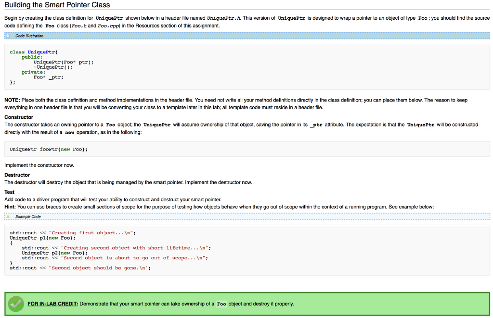Click the code line 'Foo* _ptr;'
This screenshot has width=493, height=318.
[49, 77]
